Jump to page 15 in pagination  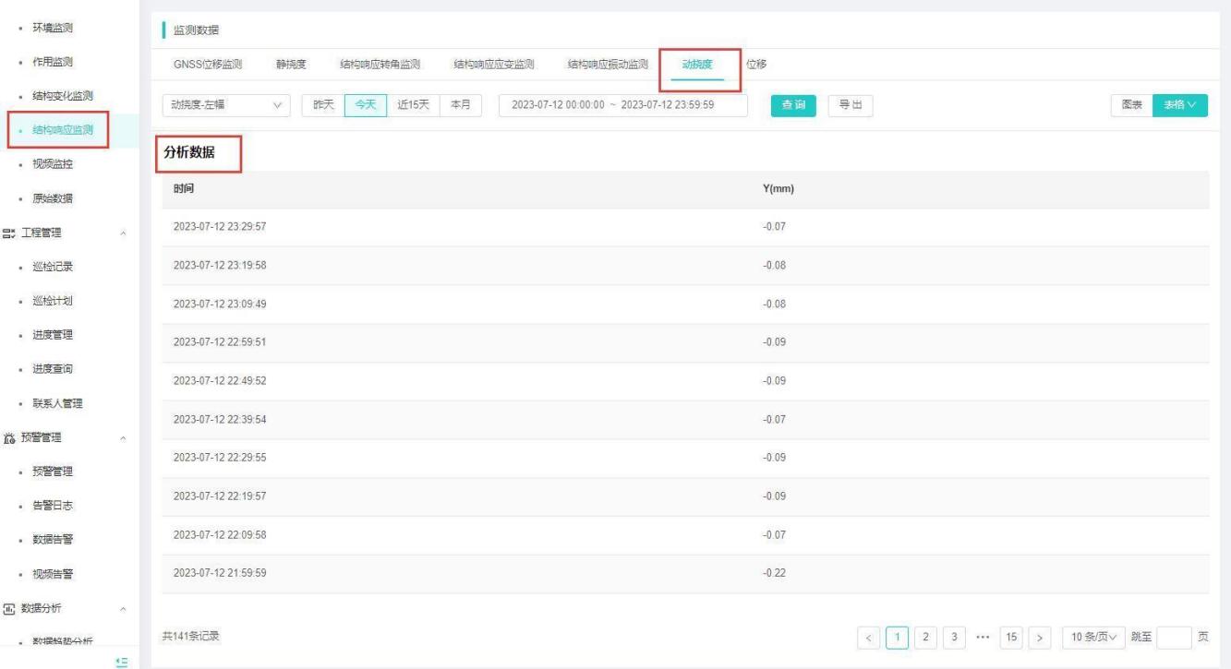pos(1010,638)
